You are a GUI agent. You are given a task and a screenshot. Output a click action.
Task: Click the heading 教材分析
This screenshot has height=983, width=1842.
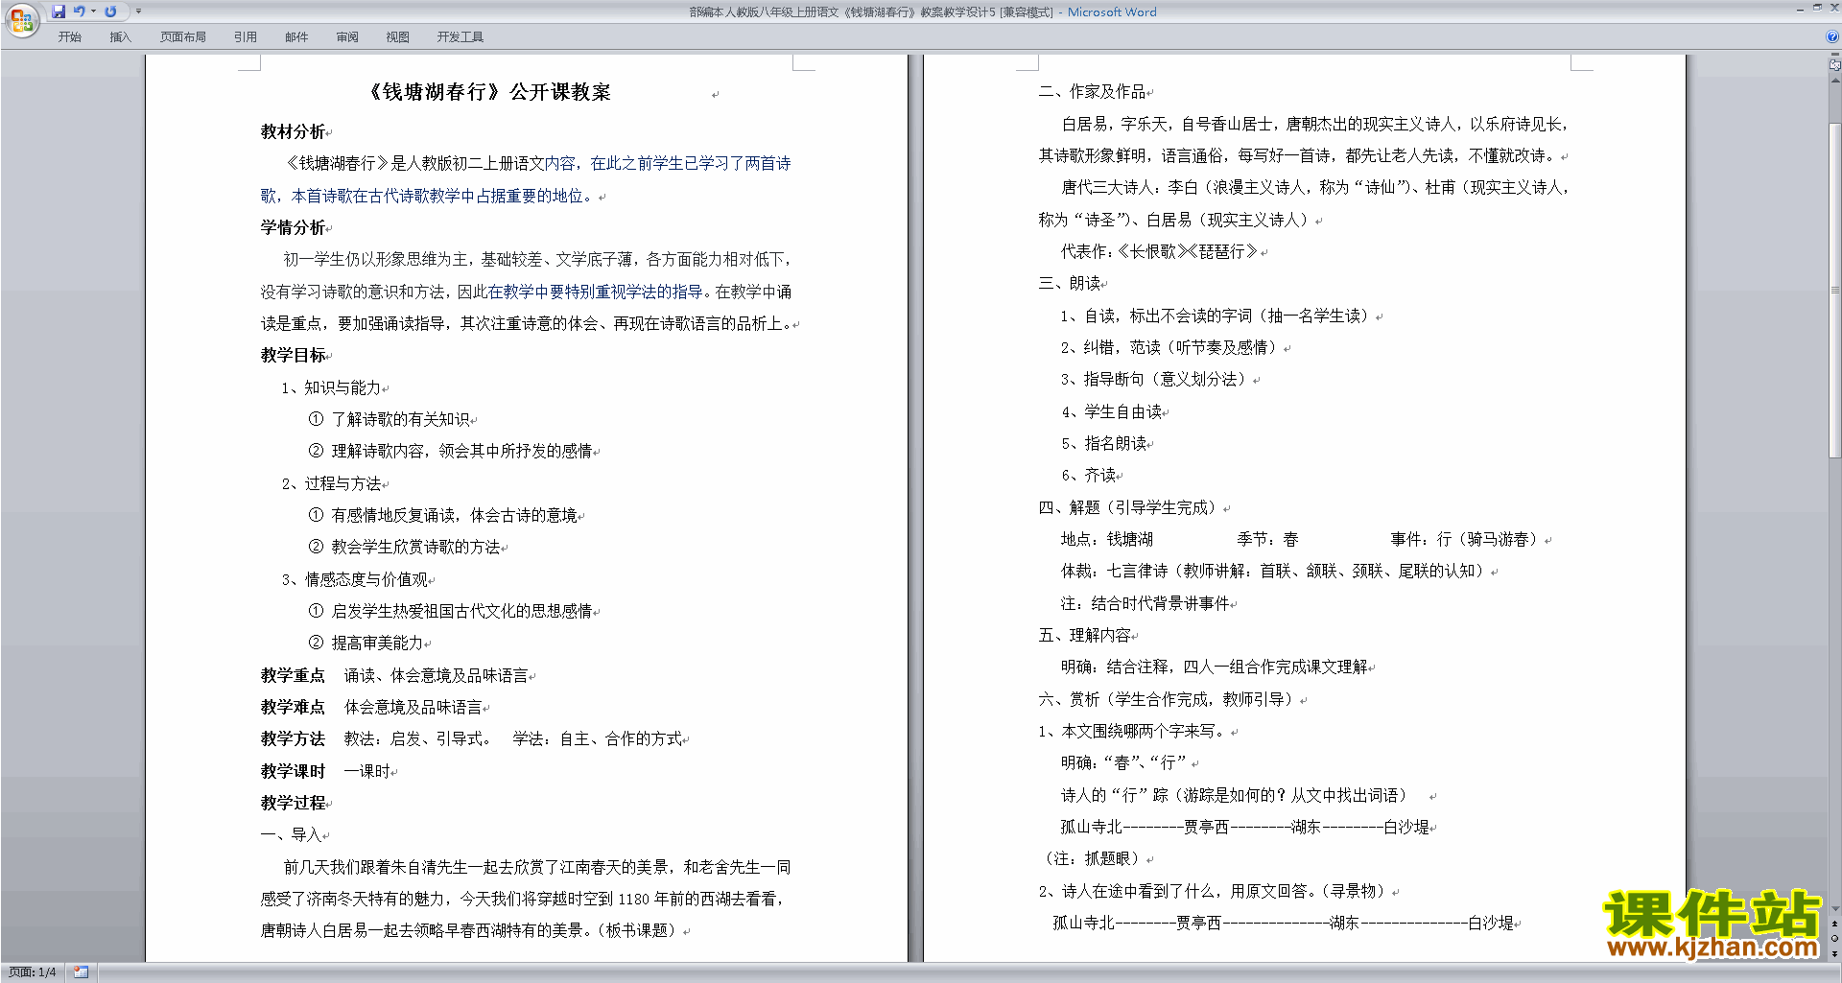[x=294, y=131]
